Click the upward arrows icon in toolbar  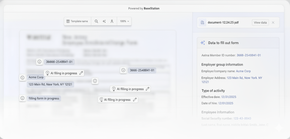coord(112,21)
